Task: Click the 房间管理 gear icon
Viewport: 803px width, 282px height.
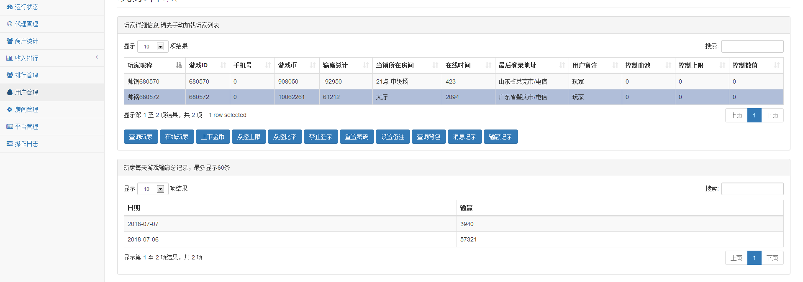Action: click(x=10, y=110)
